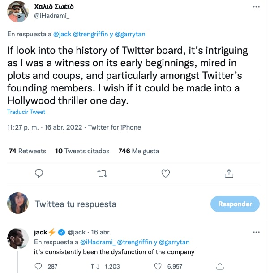The width and height of the screenshot is (270, 273).
Task: Like the main tweet with heart icon
Action: click(165, 173)
